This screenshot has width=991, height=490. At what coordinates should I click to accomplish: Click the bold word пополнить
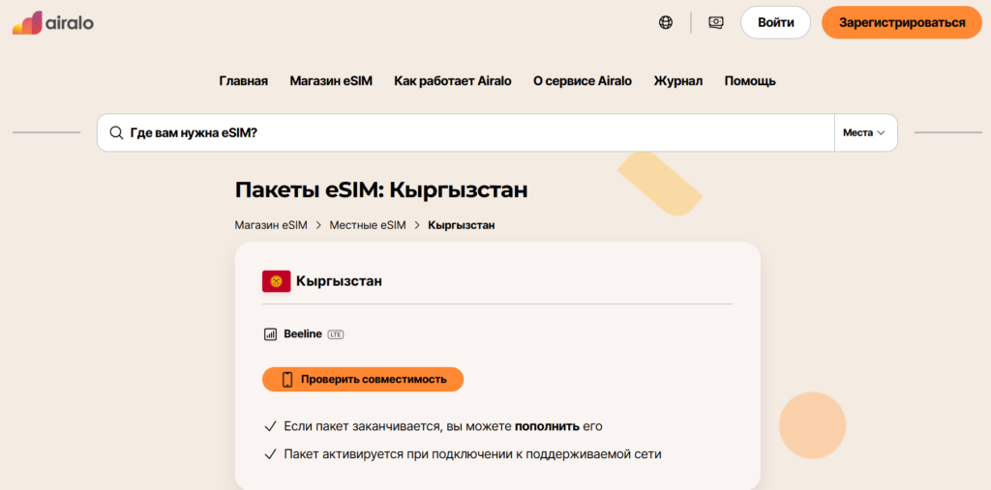547,427
